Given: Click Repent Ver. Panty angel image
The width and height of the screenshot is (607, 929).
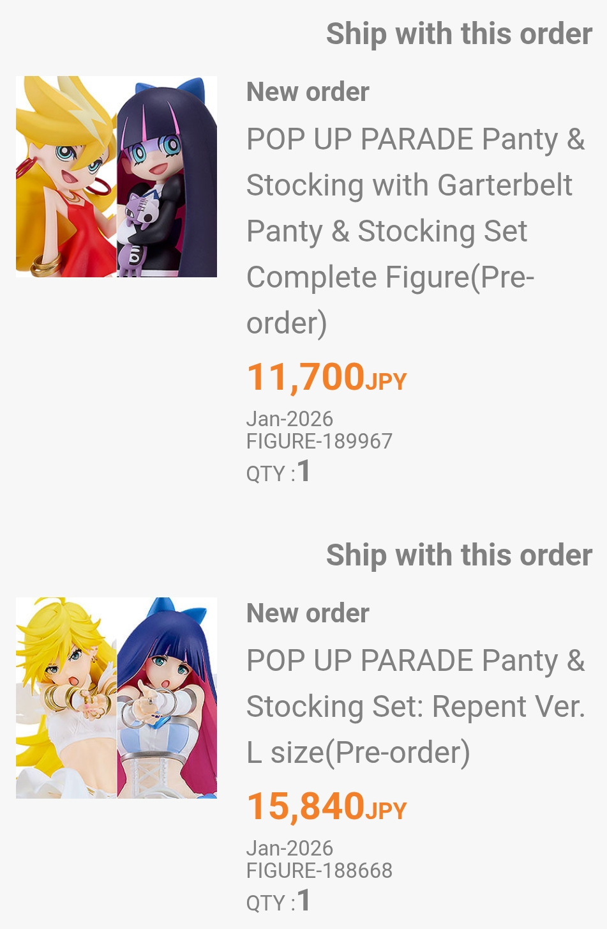Looking at the screenshot, I should (66, 698).
